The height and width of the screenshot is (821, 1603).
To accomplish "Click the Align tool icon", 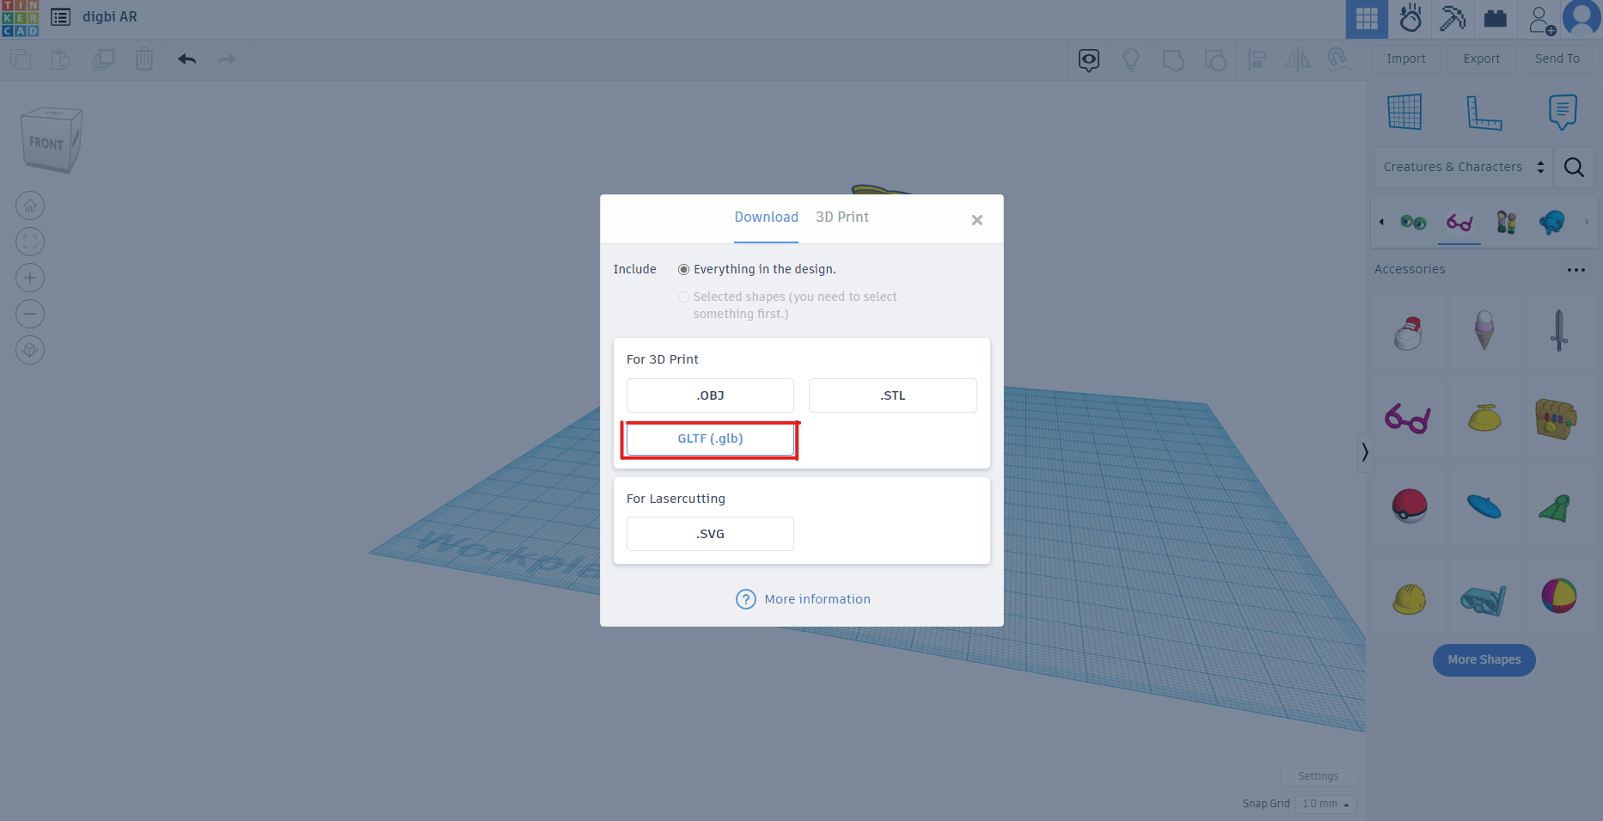I will pos(1257,59).
